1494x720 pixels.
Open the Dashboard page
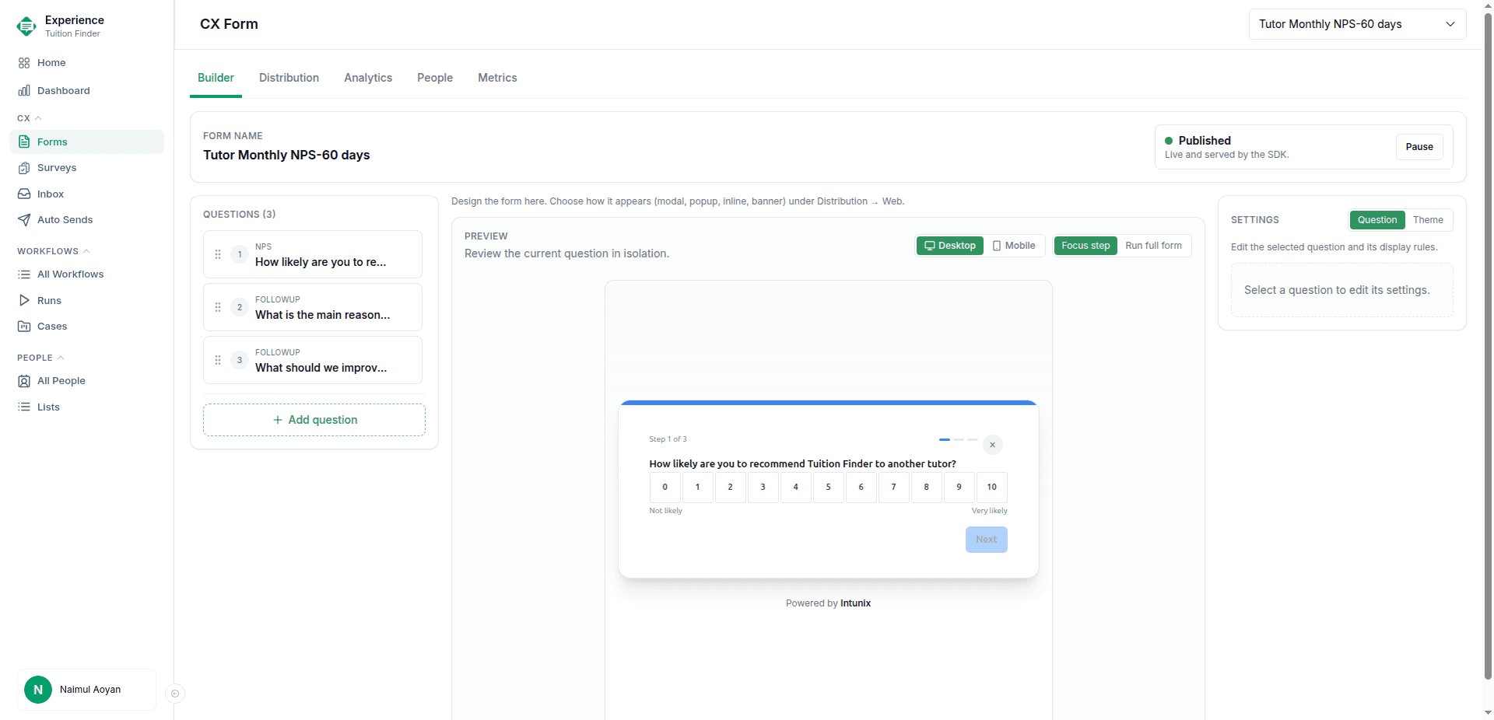pyautogui.click(x=86, y=91)
